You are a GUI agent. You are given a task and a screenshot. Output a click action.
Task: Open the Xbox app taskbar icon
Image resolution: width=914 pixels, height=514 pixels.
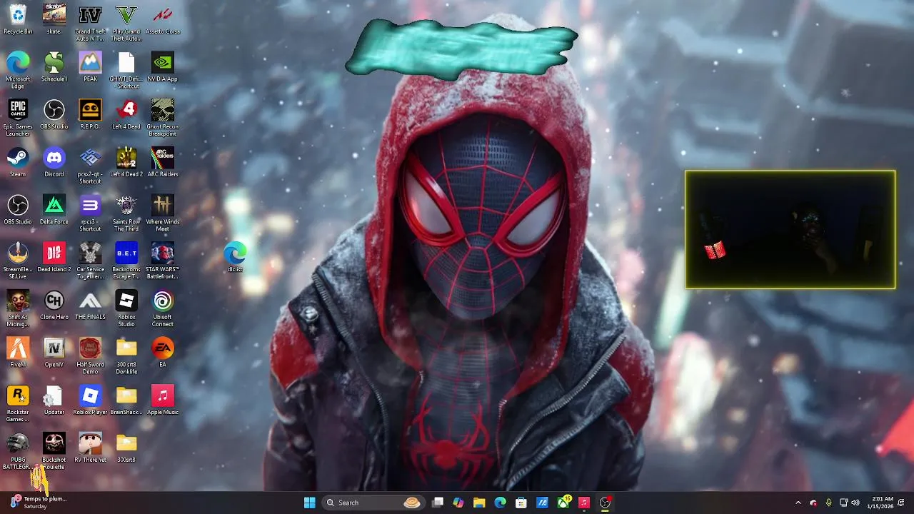(563, 503)
